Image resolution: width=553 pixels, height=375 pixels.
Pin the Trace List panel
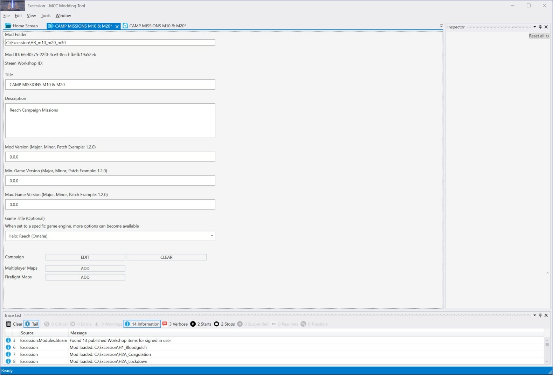click(x=540, y=315)
